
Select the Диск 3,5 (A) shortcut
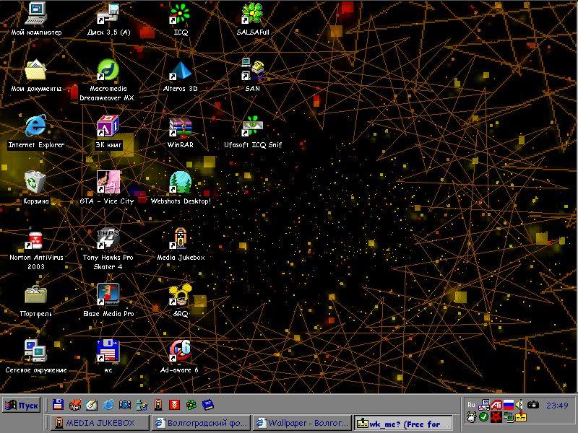(108, 19)
